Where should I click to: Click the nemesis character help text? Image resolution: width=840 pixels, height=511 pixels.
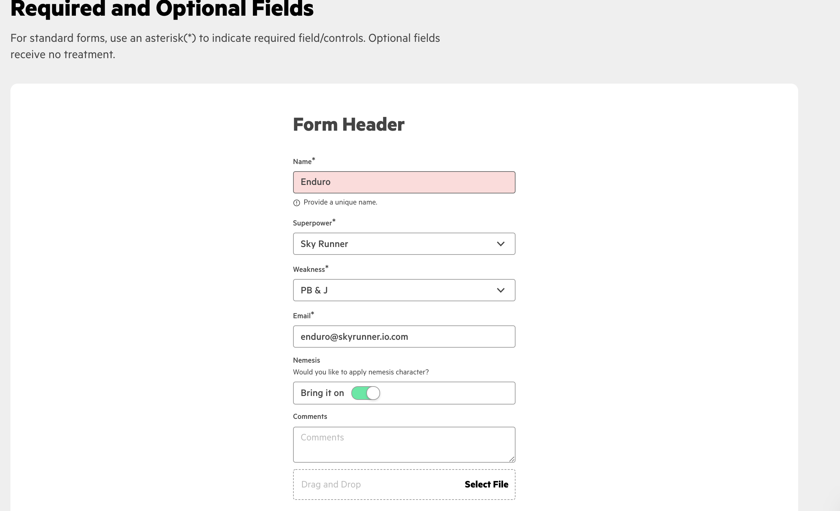(360, 372)
